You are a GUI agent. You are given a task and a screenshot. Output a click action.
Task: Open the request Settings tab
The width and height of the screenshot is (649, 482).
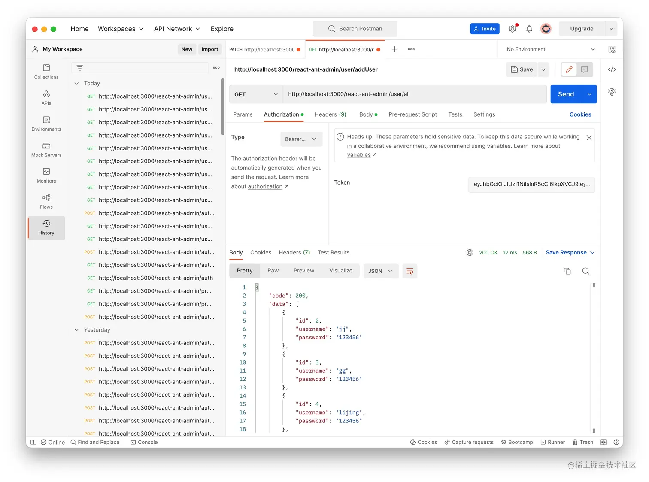484,114
